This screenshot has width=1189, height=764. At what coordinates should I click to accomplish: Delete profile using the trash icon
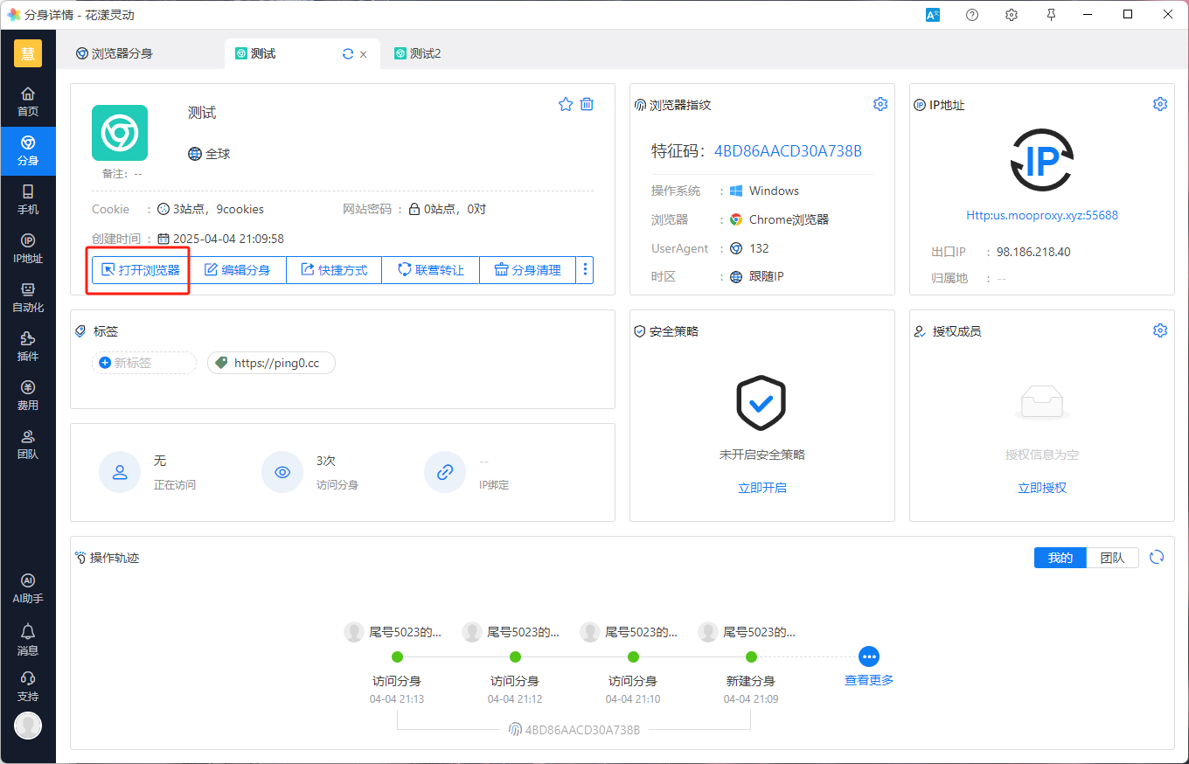coord(587,104)
